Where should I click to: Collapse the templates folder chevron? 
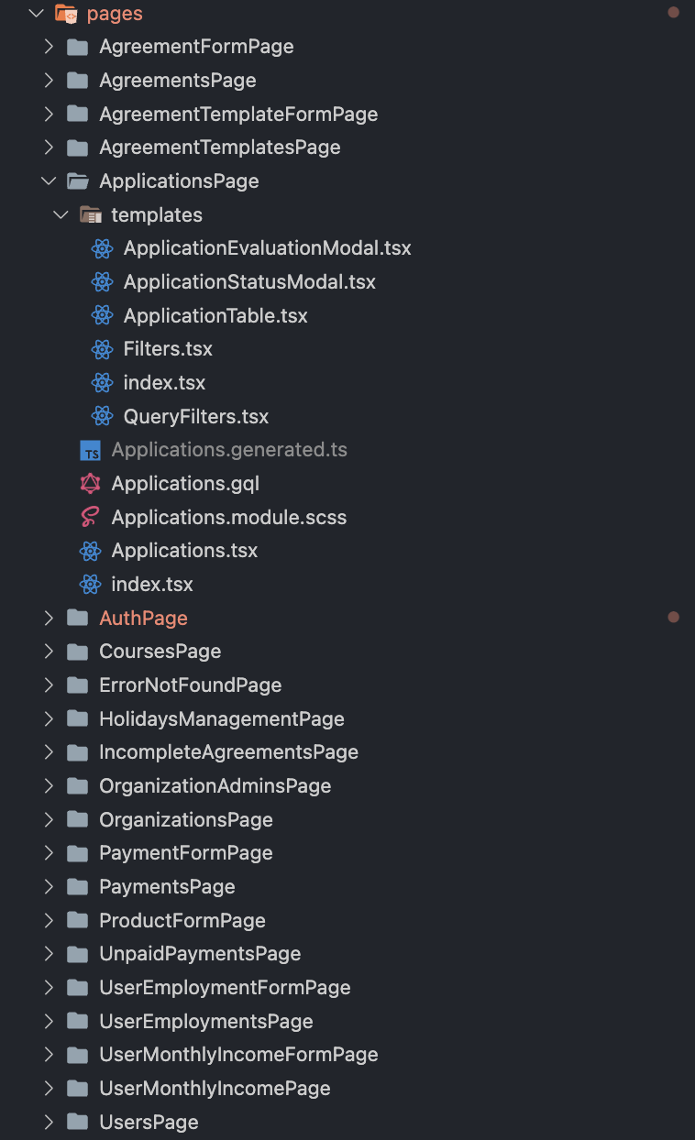[61, 215]
